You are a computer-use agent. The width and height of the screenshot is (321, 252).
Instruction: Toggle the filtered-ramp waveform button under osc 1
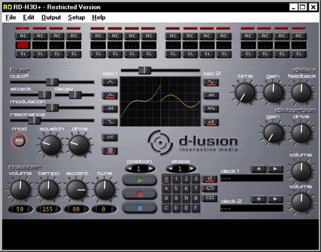click(x=110, y=96)
